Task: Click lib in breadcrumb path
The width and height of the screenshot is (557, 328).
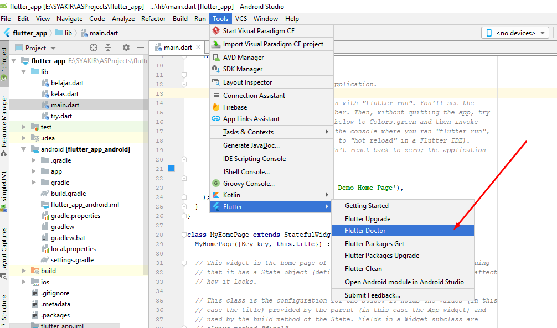Action: 64,33
